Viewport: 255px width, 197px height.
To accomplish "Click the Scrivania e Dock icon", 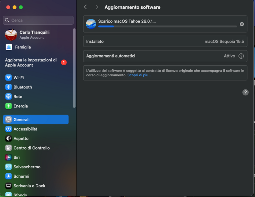I will point(9,186).
